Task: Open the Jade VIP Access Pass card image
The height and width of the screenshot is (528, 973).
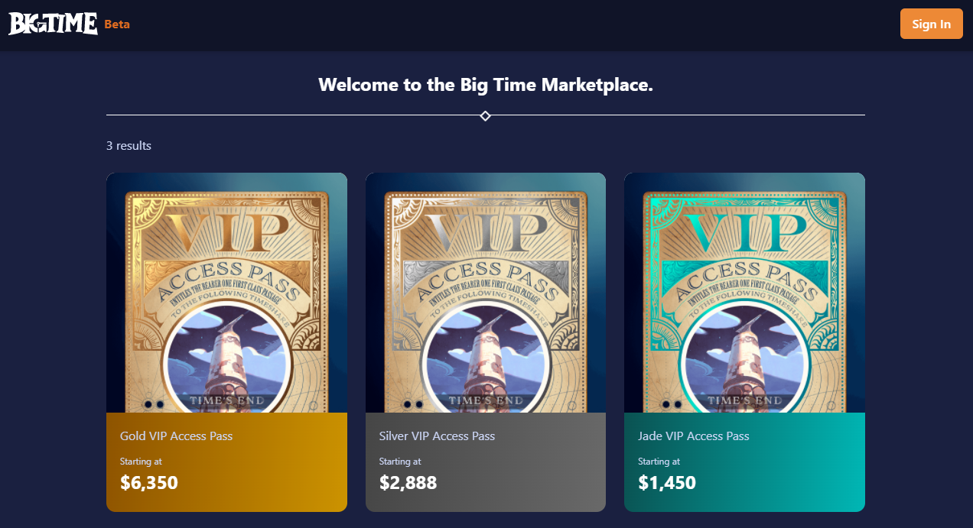Action: (744, 293)
